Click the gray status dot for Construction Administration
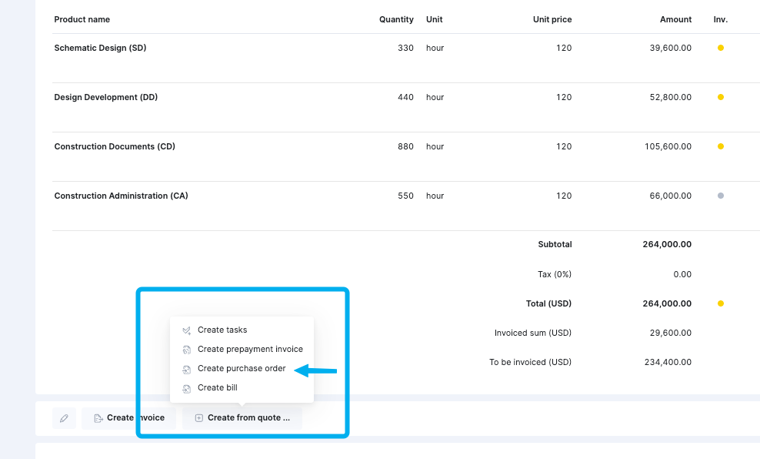760x459 pixels. (721, 196)
